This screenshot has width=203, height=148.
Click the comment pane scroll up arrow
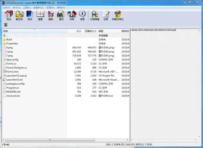pyautogui.click(x=200, y=30)
